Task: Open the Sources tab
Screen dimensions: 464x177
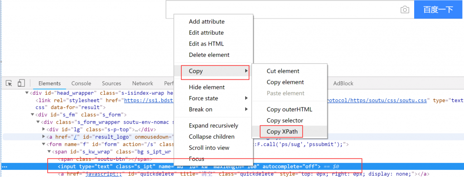Action: (x=111, y=84)
